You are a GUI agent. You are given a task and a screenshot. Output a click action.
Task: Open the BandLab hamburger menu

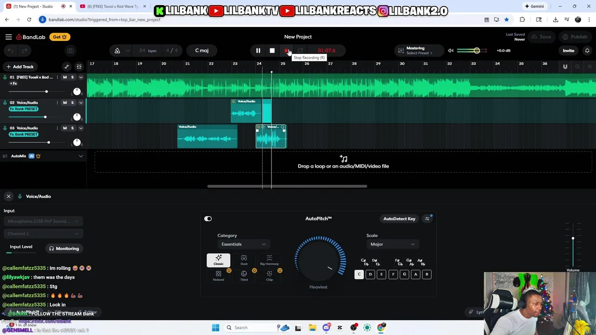click(8, 37)
